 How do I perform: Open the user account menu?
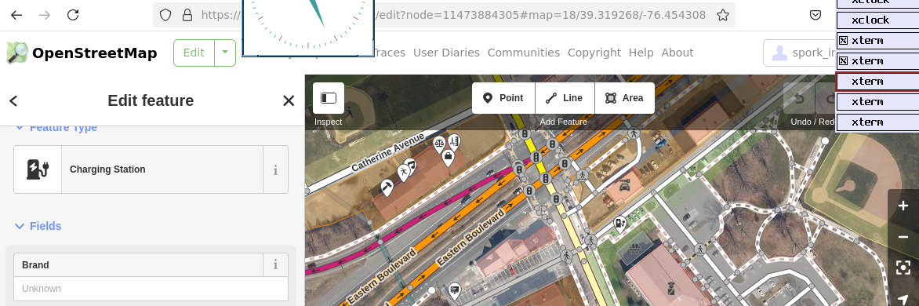[800, 53]
